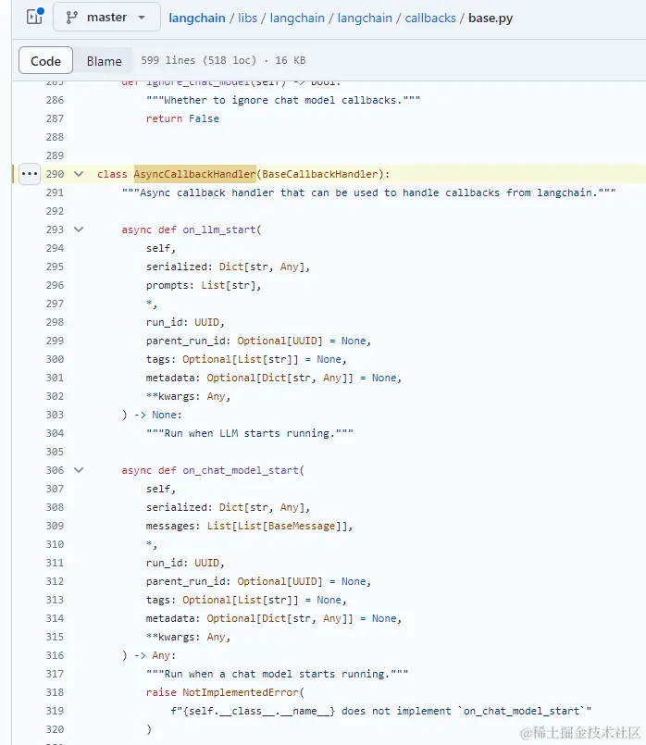Click the '599 lines (518 loc)' file info

click(199, 60)
